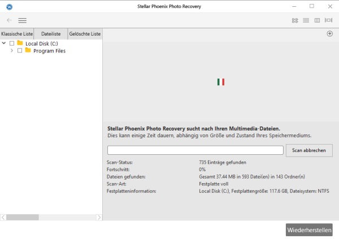Viewport: 339px width, 239px height.
Task: Click the Local Disk (C:) folder icon
Action: point(20,43)
